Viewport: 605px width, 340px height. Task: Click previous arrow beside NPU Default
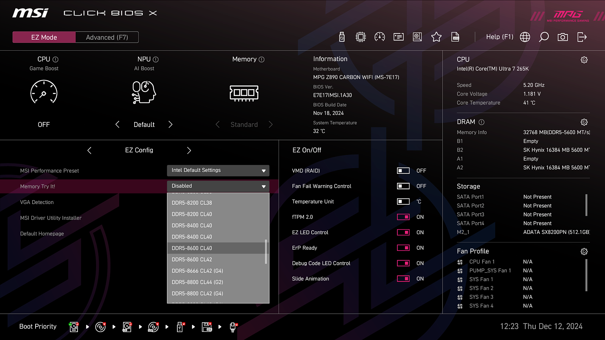tap(117, 124)
